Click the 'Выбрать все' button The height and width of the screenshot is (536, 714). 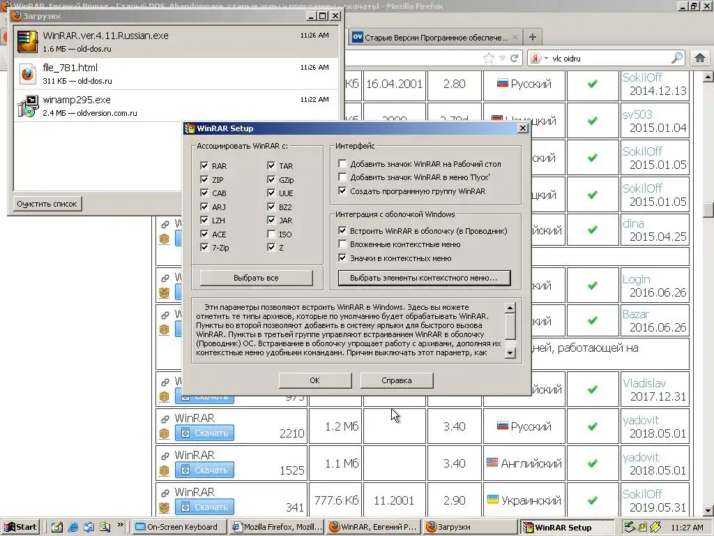tap(256, 278)
